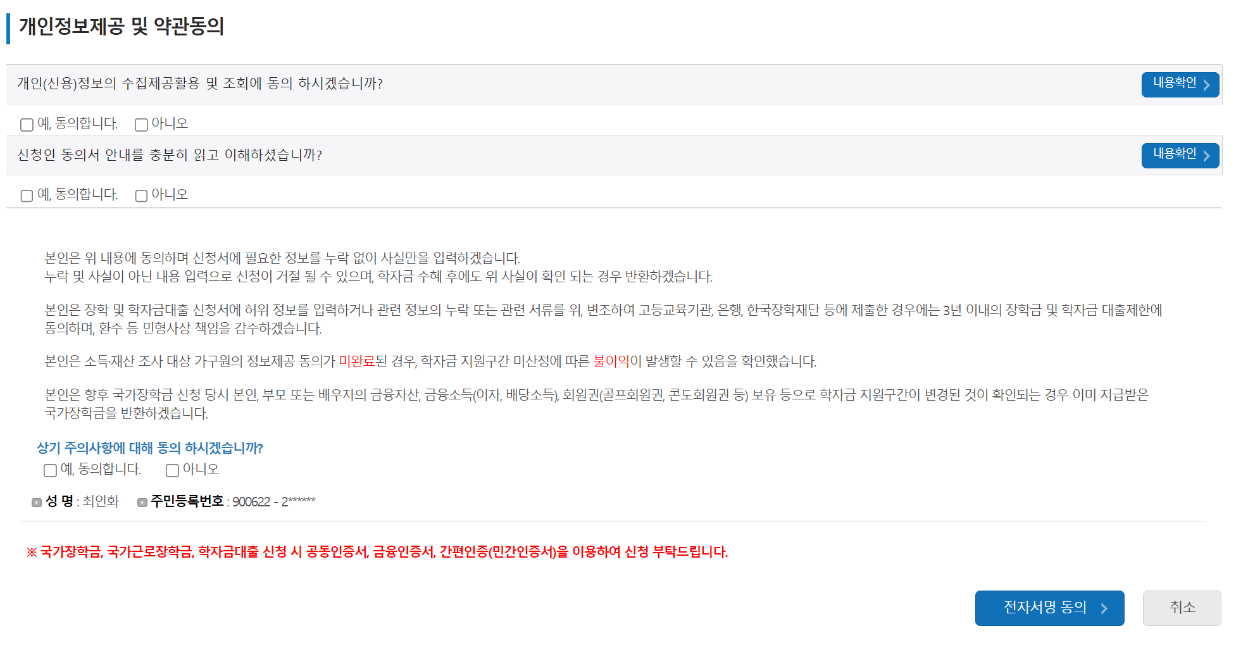
Task: Click the masked resident number 900622-2******
Action: 275,501
